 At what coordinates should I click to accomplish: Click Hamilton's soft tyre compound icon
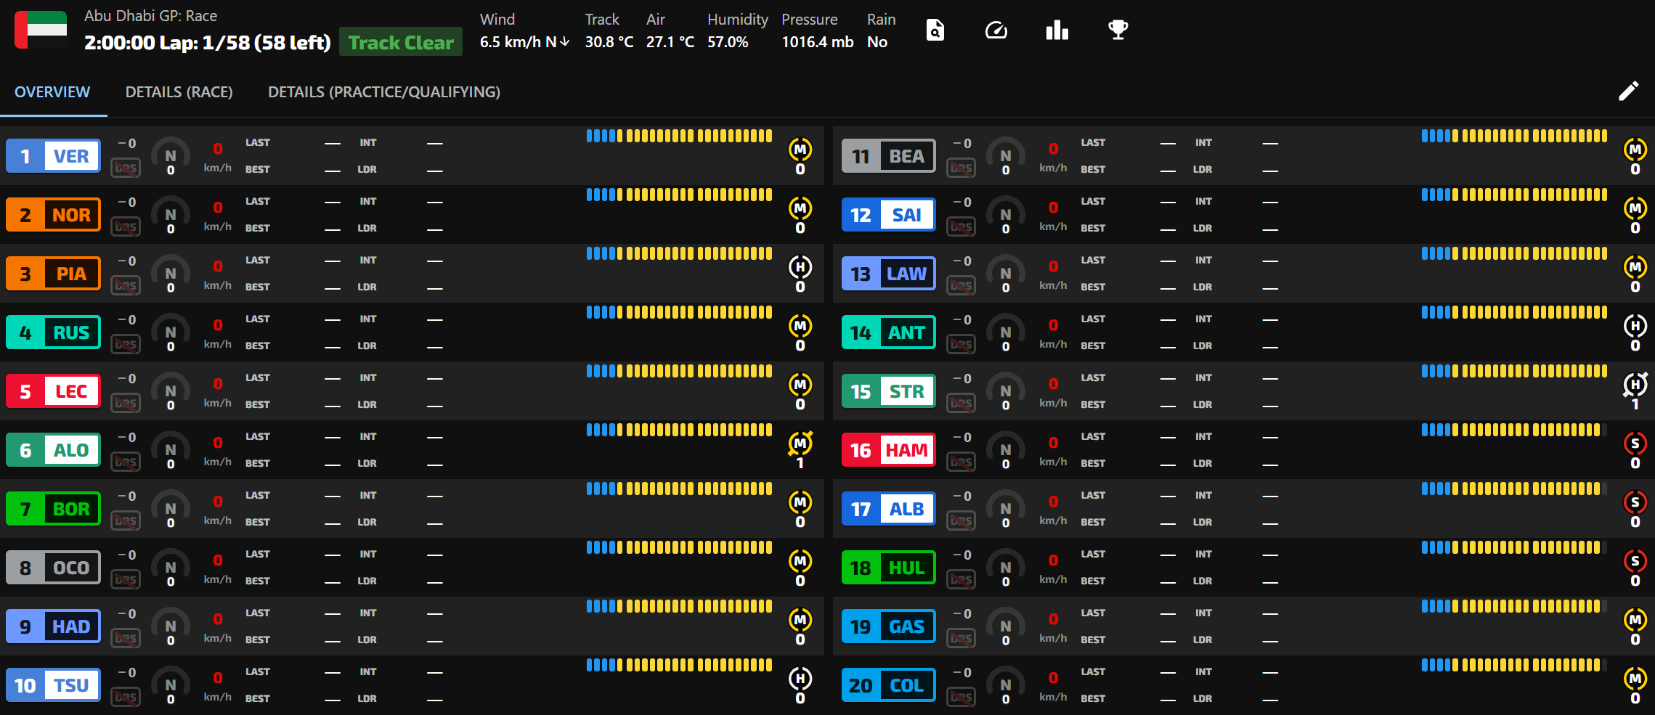point(1635,444)
